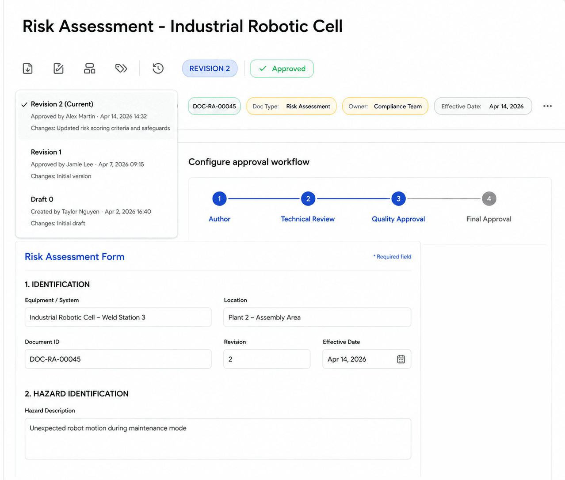Screen dimensions: 565x480
Task: Click the Author step label
Action: click(x=219, y=219)
